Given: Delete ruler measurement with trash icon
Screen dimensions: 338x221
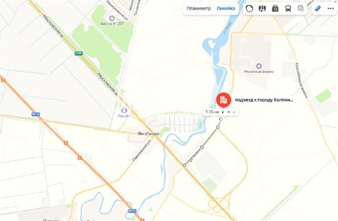Looking at the screenshot, I should click(x=223, y=112).
